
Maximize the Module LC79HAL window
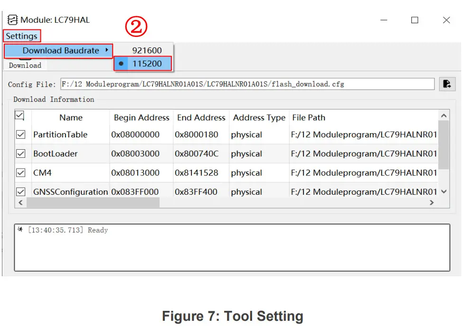click(x=415, y=20)
